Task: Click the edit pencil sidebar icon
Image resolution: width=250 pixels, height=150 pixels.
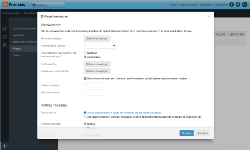Action: pyautogui.click(x=5, y=28)
